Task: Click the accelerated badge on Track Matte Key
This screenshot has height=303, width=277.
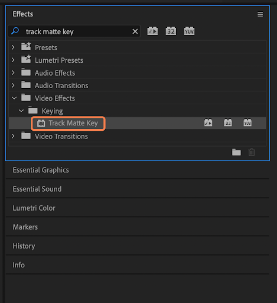Action: point(208,123)
